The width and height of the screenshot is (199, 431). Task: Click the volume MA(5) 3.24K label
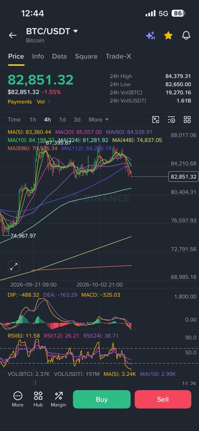tap(120, 374)
